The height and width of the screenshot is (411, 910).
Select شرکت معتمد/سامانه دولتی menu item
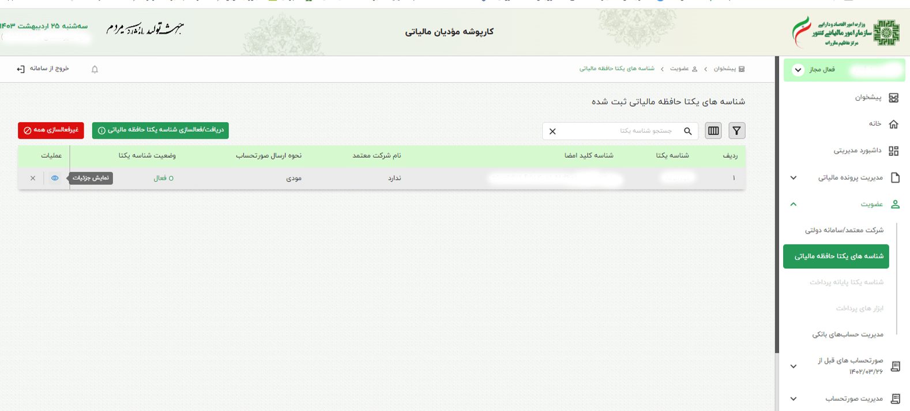844,230
